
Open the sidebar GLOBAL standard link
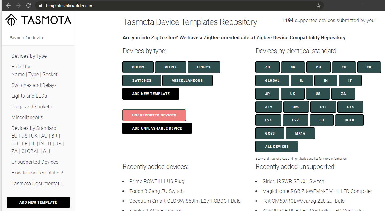(x=30, y=151)
